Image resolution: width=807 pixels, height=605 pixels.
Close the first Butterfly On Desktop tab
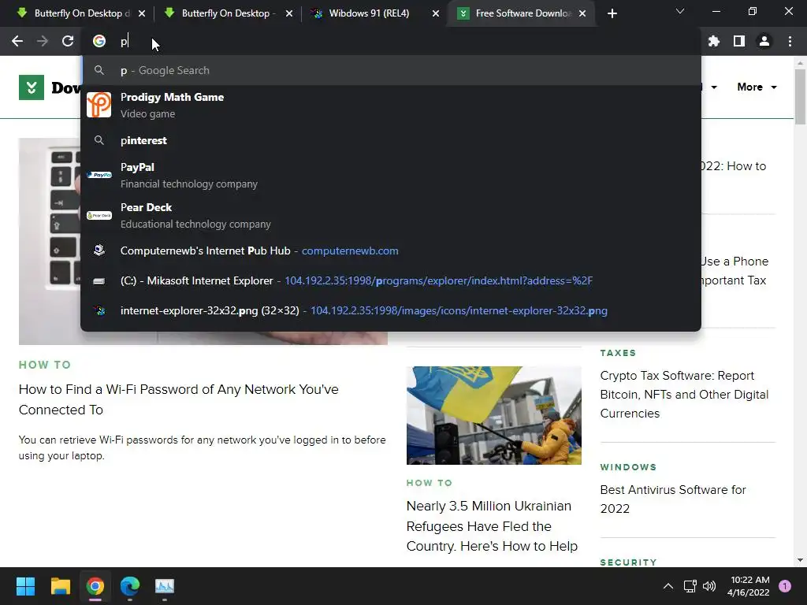pyautogui.click(x=142, y=13)
